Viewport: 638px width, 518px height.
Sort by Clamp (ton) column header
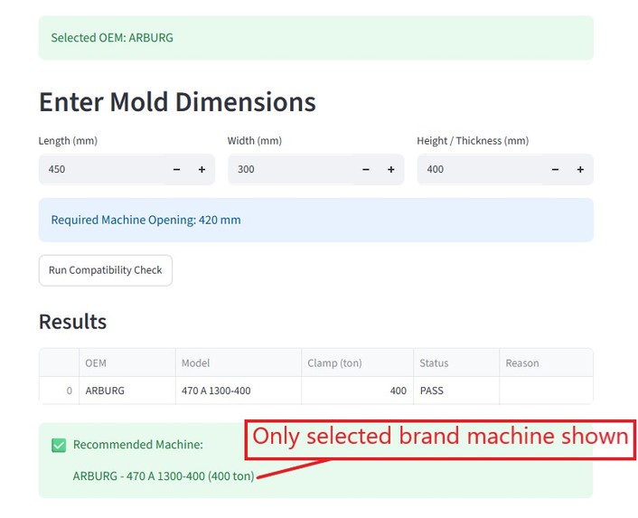pyautogui.click(x=357, y=363)
